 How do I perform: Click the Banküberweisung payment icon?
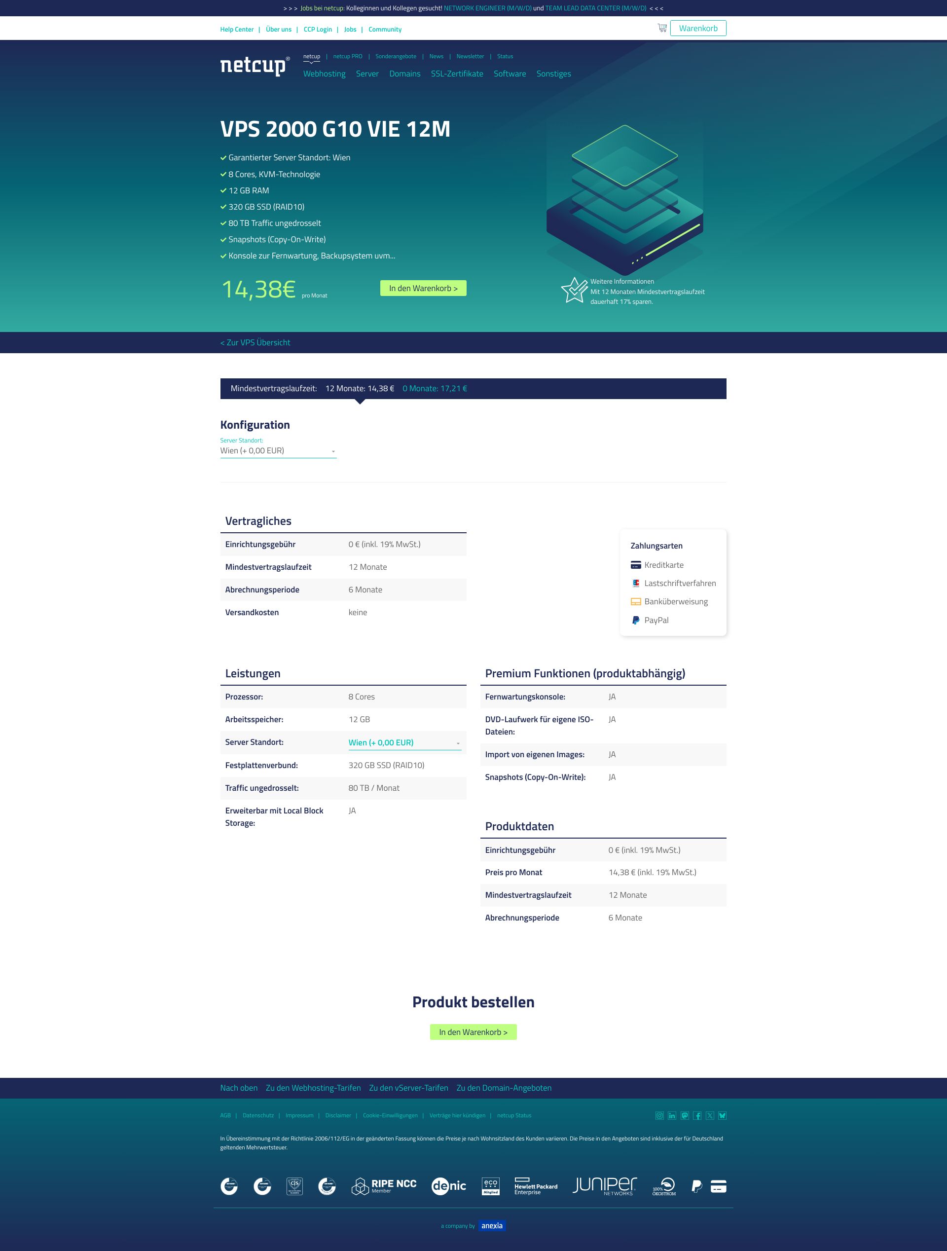coord(635,602)
